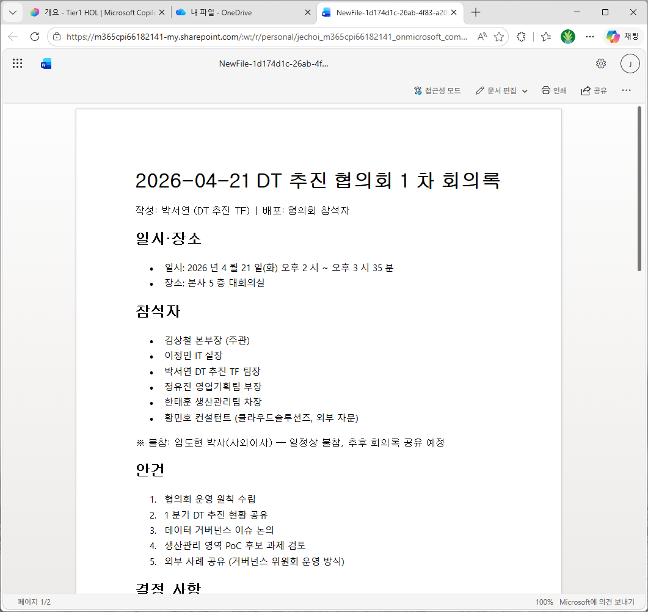Click the address bar URL field
This screenshot has height=612, width=648.
(x=266, y=37)
